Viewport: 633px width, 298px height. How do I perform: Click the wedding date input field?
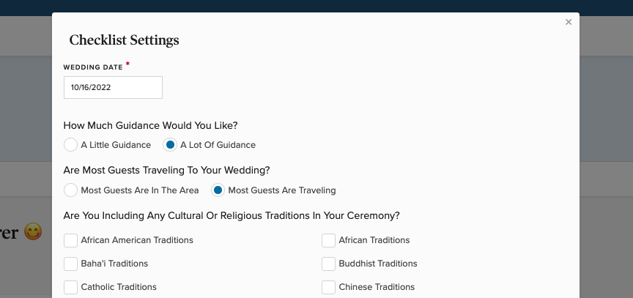pyautogui.click(x=113, y=87)
